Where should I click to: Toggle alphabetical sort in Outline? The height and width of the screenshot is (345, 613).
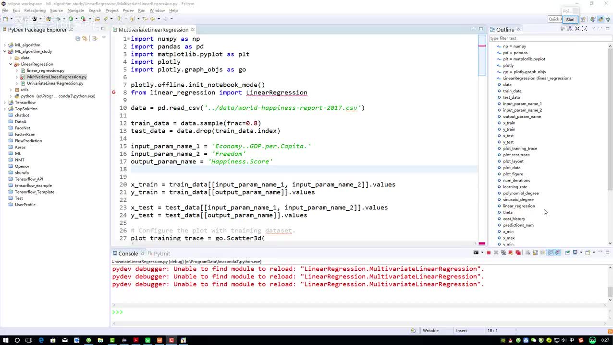pos(570,29)
